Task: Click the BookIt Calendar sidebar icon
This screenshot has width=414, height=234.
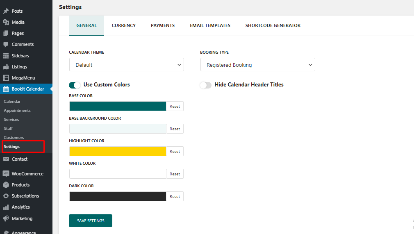Action: click(x=6, y=89)
